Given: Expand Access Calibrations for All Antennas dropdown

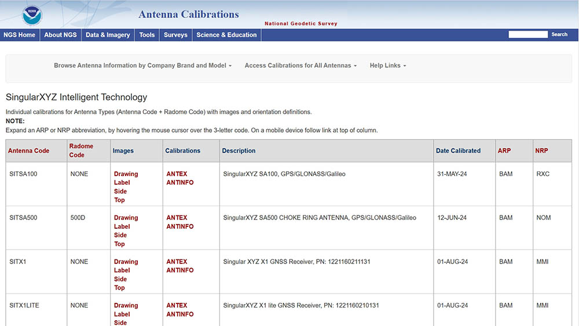Looking at the screenshot, I should pos(301,65).
